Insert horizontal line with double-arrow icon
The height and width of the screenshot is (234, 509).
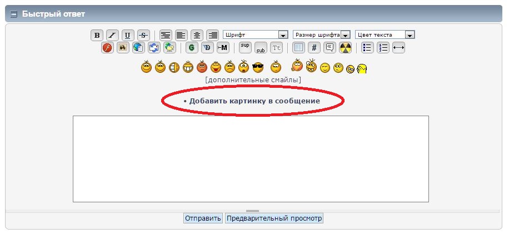(398, 48)
